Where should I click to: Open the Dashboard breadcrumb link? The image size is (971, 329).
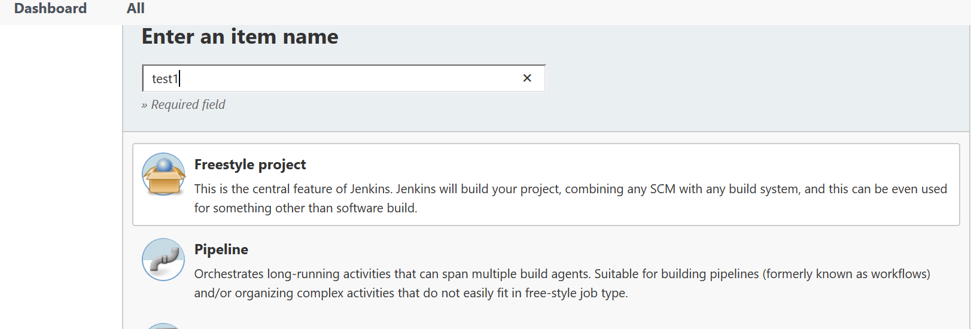50,8
